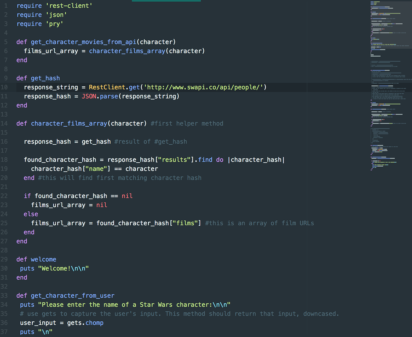Click the get_hash method name
The width and height of the screenshot is (412, 337).
point(45,78)
